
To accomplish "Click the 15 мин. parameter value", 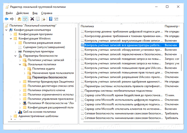I will [x=170, y=95].
